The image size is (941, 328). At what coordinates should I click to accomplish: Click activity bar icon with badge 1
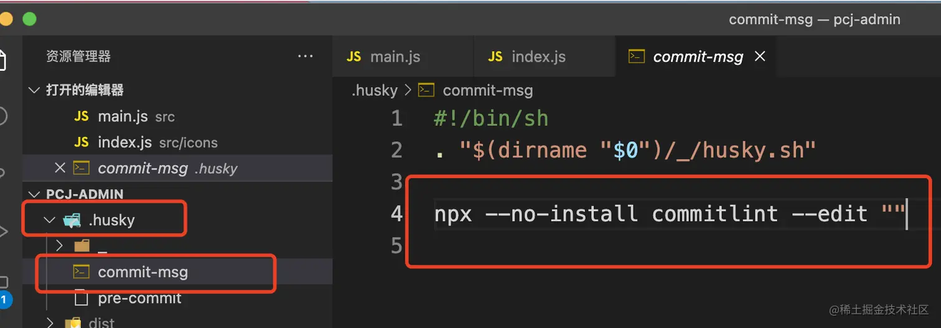(3, 293)
